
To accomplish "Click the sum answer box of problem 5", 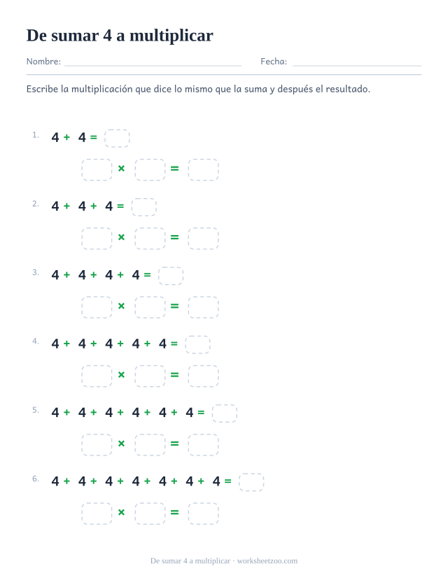I will click(225, 413).
